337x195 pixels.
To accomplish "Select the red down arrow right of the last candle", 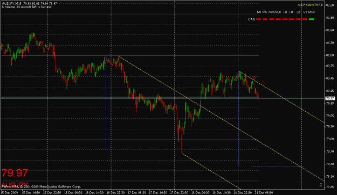I will pyautogui.click(x=263, y=83).
